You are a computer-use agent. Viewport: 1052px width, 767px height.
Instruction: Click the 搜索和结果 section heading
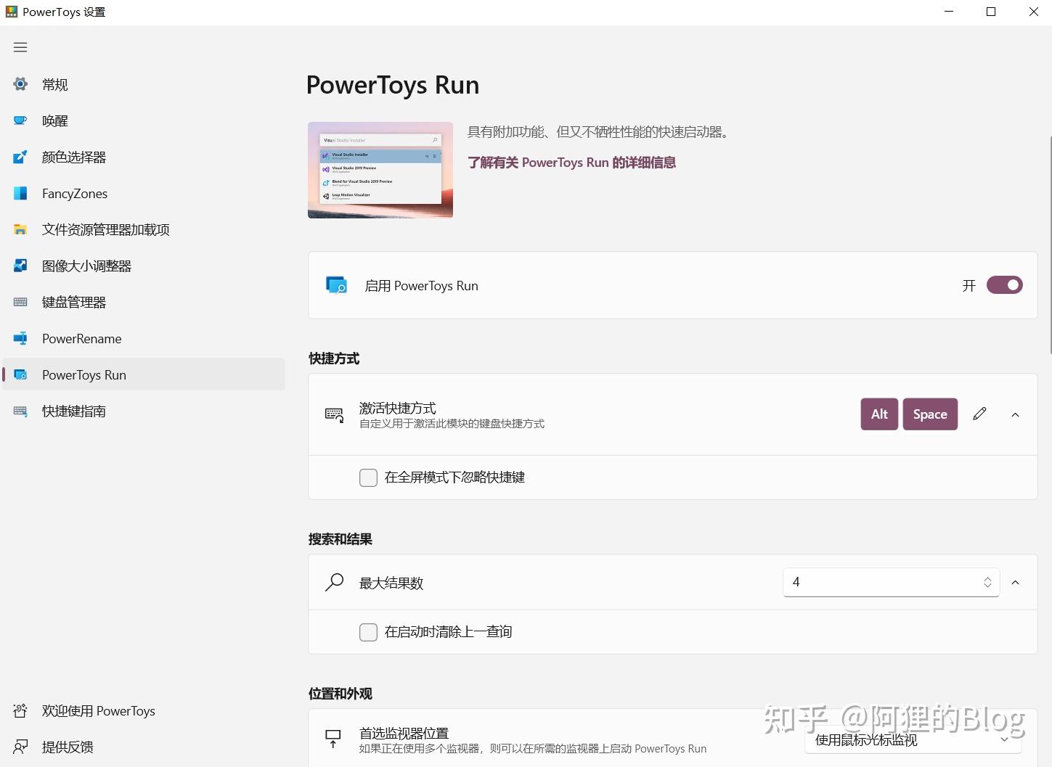pyautogui.click(x=341, y=539)
